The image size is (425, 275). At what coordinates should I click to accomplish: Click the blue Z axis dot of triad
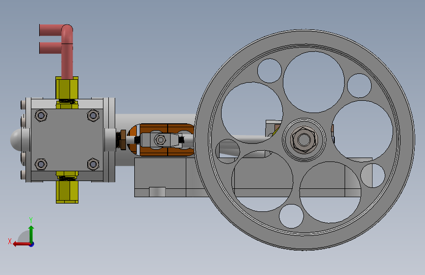click(x=32, y=244)
